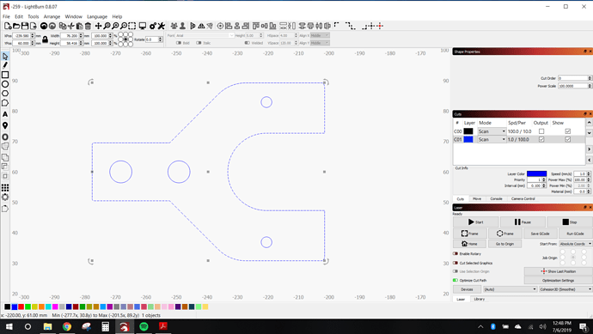Choose the Text tool in left toolbar
This screenshot has height=334, width=593.
[5, 114]
